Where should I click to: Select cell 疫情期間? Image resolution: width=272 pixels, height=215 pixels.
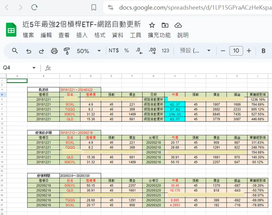[x=43, y=176]
